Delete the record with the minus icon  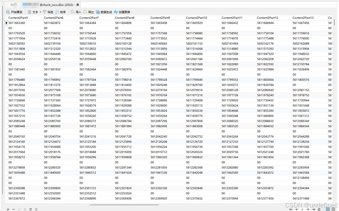coord(14,209)
